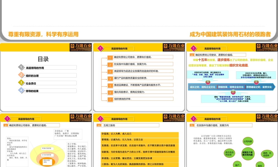Open the 组织的治理 entry in 目录
Image resolution: width=278 pixels, height=167 pixels.
[x=50, y=75]
